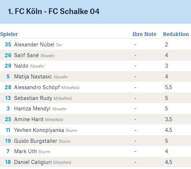Image resolution: width=191 pixels, height=169 pixels.
Task: Select Yevhen Konoplyanka entry
Action: point(39,130)
